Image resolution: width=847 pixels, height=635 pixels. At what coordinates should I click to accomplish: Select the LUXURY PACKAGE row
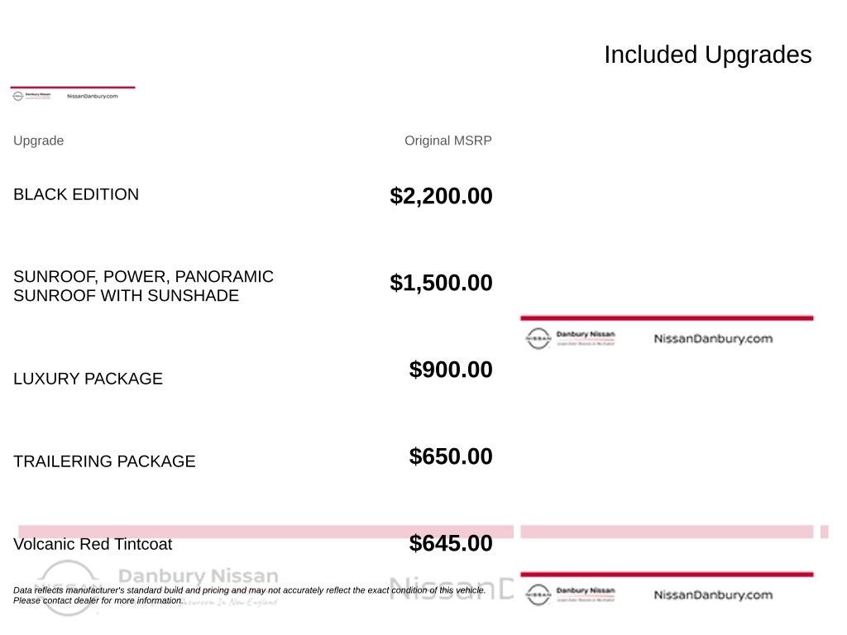pyautogui.click(x=88, y=379)
